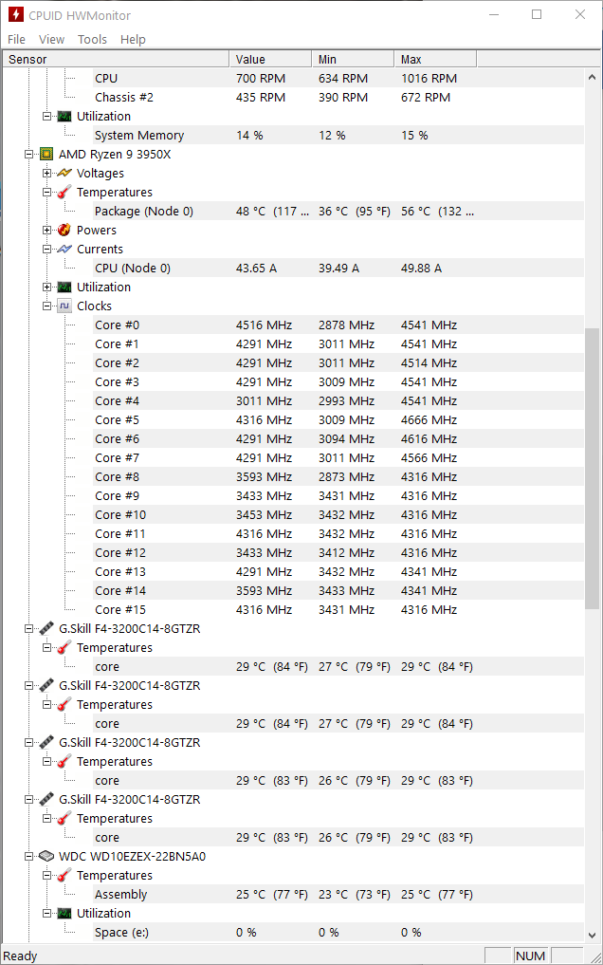
Task: Click the third G.Skill memory module icon
Action: (46, 742)
